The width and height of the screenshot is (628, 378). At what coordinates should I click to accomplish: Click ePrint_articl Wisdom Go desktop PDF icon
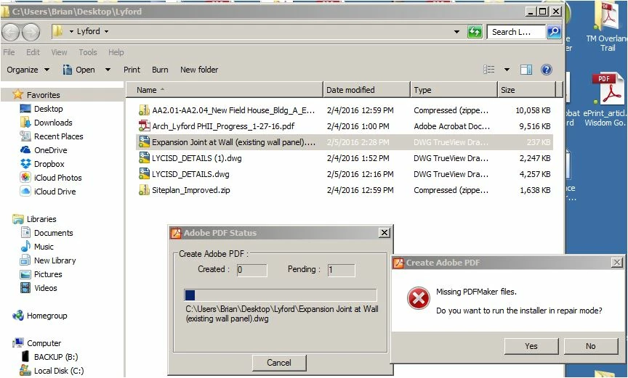pyautogui.click(x=605, y=100)
